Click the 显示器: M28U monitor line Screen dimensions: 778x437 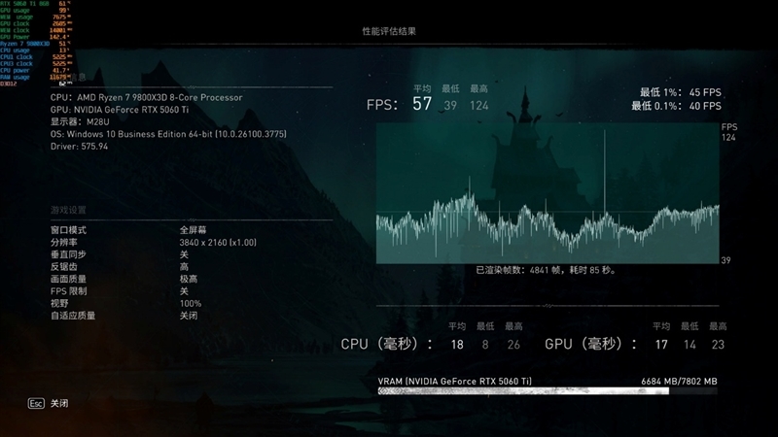coord(80,122)
